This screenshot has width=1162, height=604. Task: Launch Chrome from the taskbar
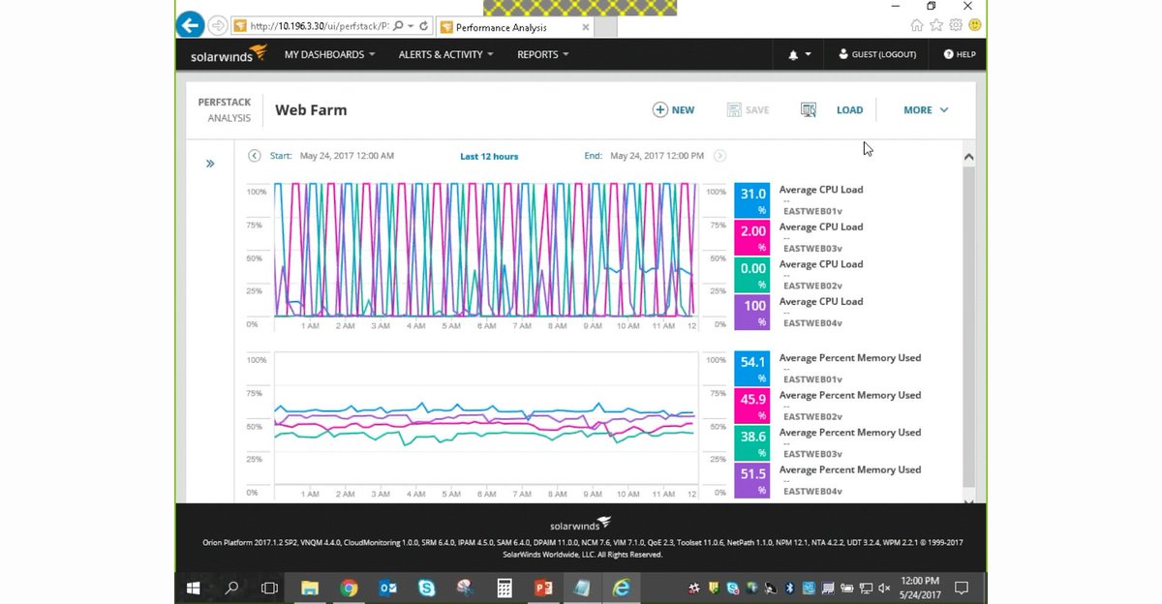point(349,588)
